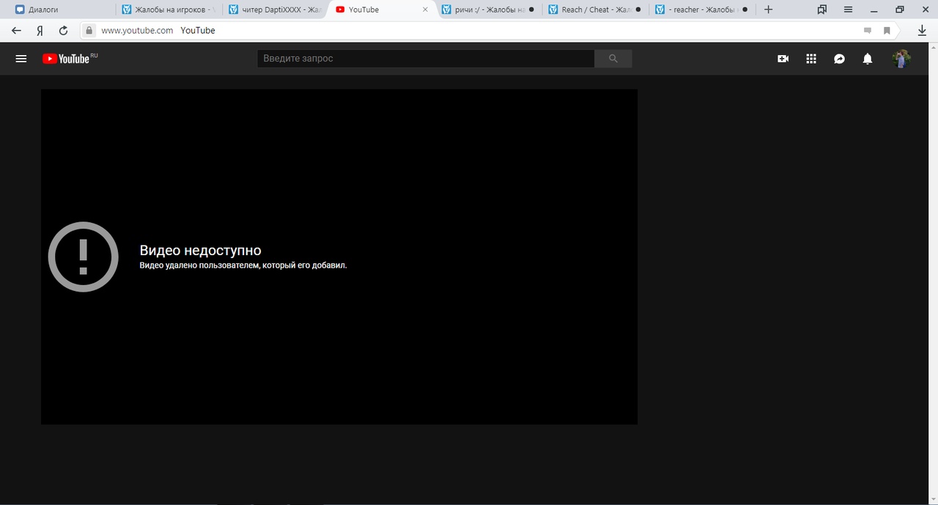Show the notifications bell
This screenshot has width=938, height=505.
[x=868, y=59]
